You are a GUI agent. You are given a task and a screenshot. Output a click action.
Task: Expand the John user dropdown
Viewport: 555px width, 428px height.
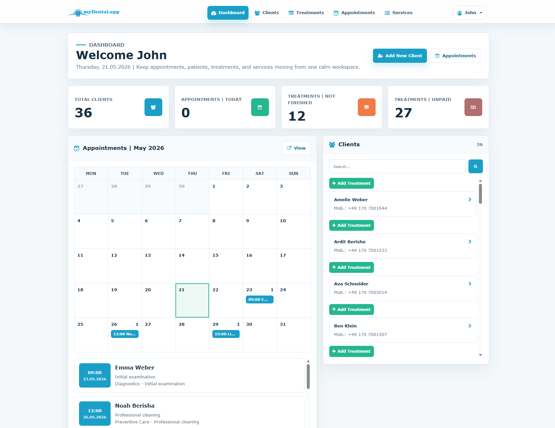pyautogui.click(x=470, y=13)
